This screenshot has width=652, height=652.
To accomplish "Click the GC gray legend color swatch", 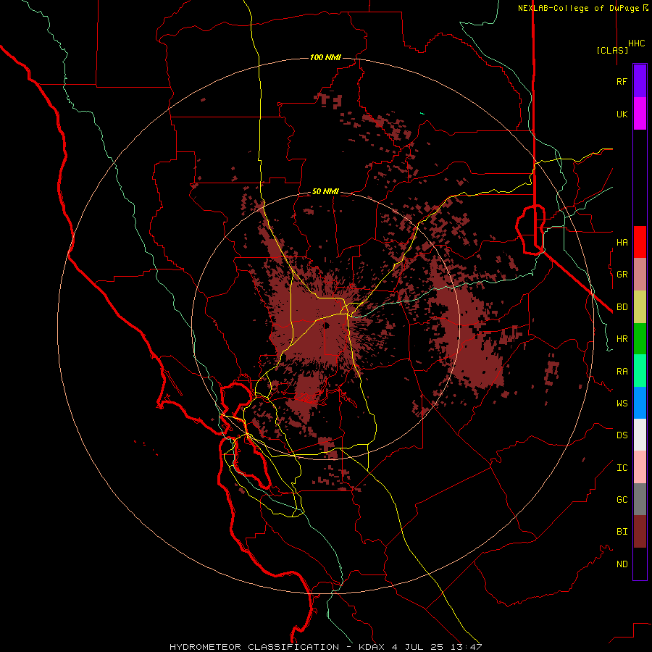I will [640, 499].
